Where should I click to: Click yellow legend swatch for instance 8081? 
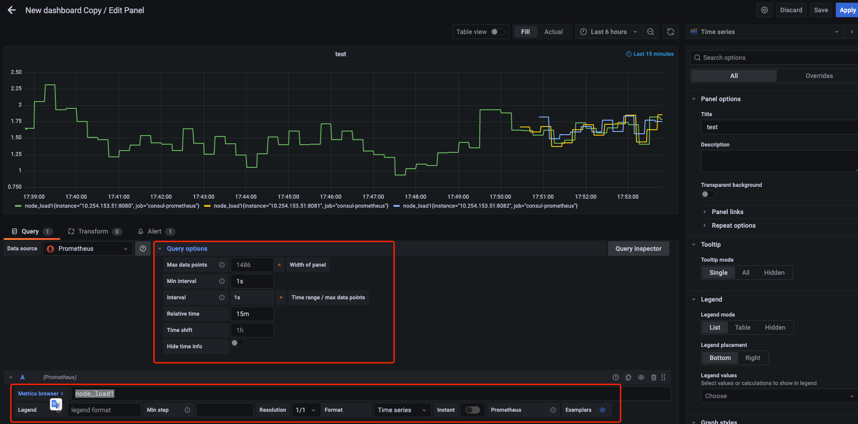click(x=207, y=206)
